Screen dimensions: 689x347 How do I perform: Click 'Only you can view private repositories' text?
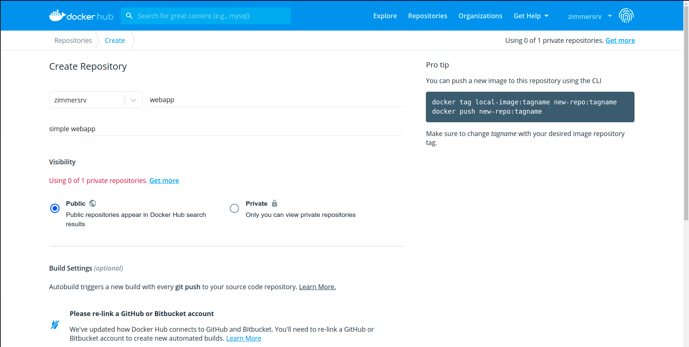(300, 215)
